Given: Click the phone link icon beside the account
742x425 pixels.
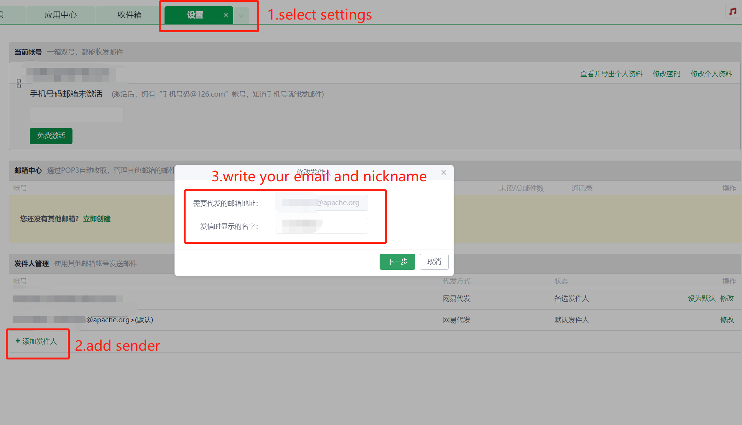Looking at the screenshot, I should 19,84.
